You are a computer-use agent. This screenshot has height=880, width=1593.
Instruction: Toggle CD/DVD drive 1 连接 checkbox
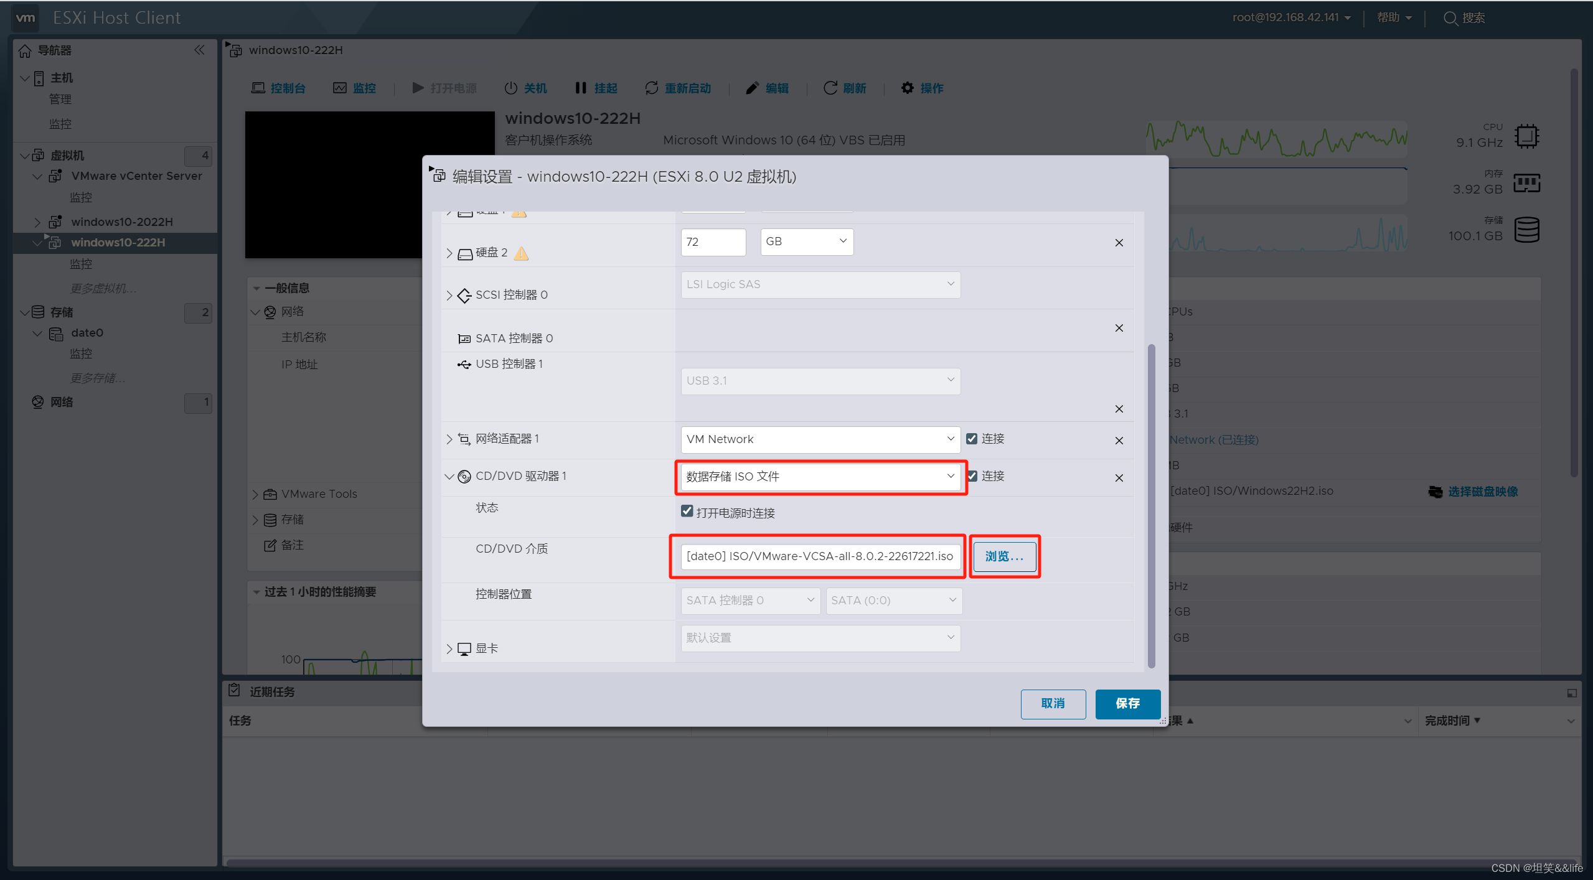point(972,476)
